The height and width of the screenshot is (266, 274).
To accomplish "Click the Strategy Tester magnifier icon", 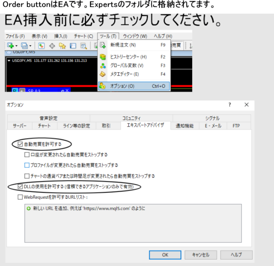I will click(84, 46).
